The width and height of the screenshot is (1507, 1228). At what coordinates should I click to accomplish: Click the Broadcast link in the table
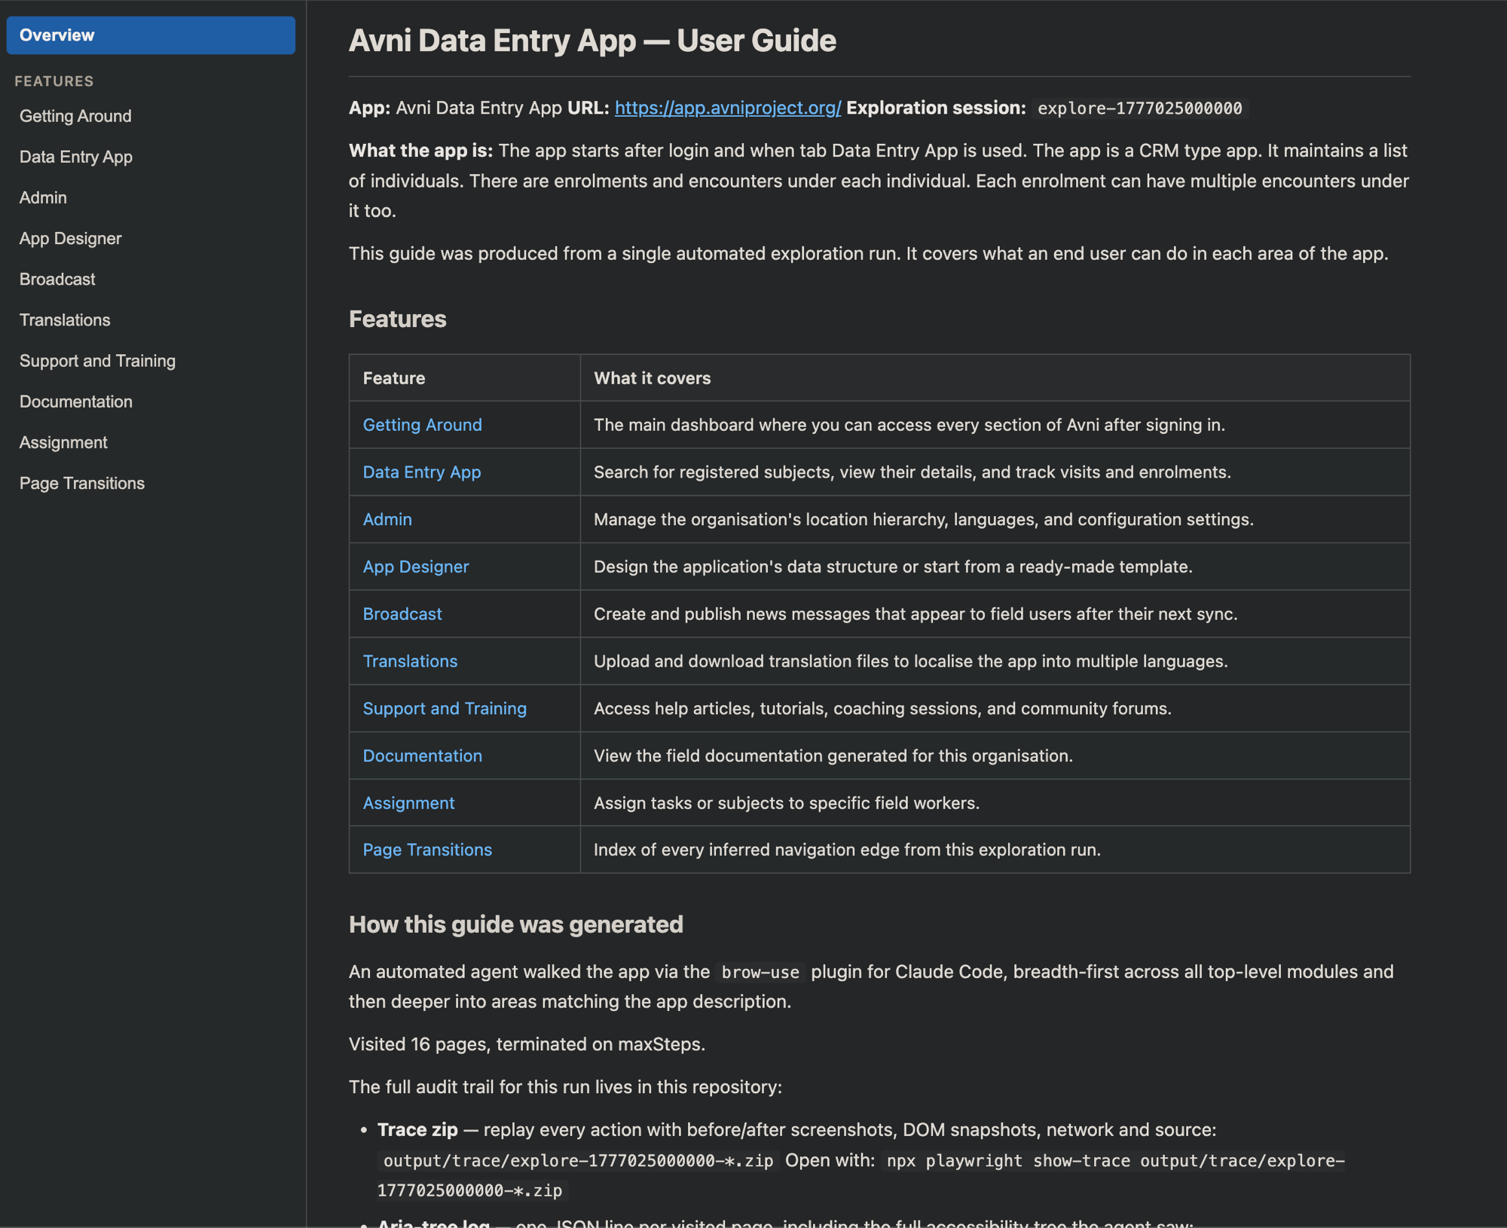pyautogui.click(x=402, y=614)
